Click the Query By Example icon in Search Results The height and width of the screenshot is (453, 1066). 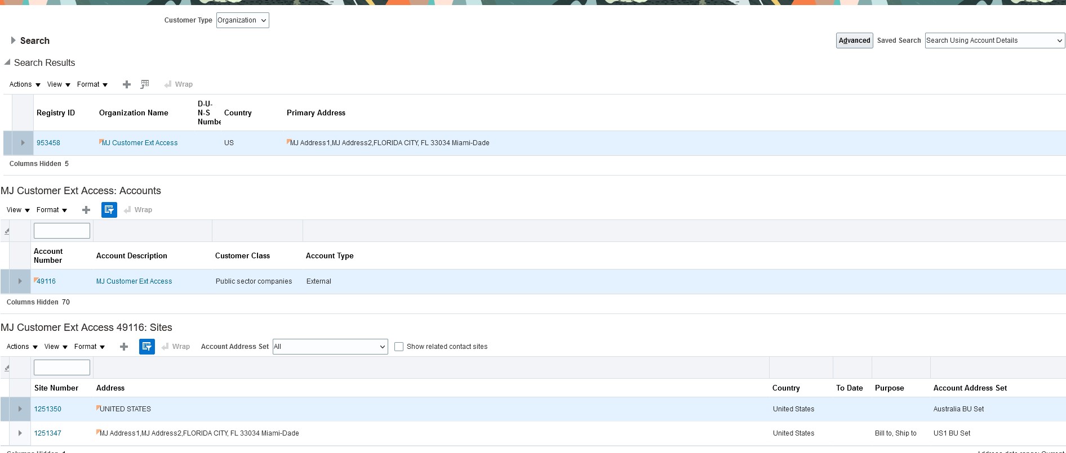pos(145,84)
